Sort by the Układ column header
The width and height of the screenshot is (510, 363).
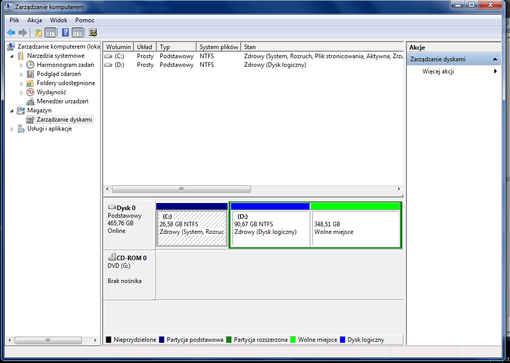pyautogui.click(x=145, y=47)
